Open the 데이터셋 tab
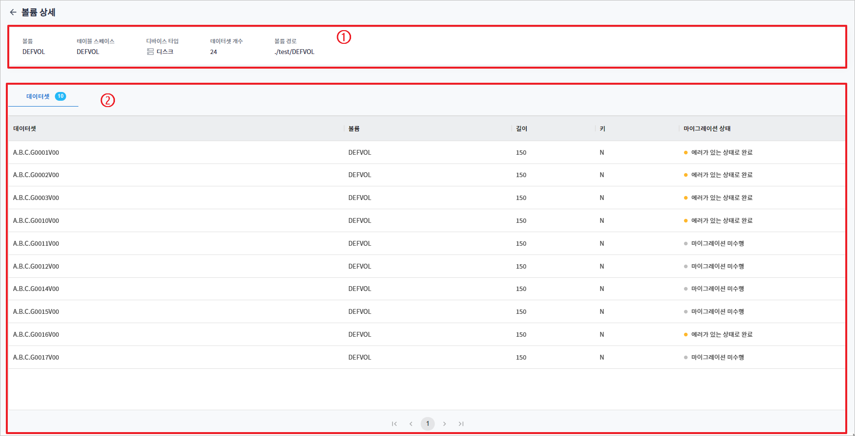Image resolution: width=855 pixels, height=436 pixels. [43, 96]
